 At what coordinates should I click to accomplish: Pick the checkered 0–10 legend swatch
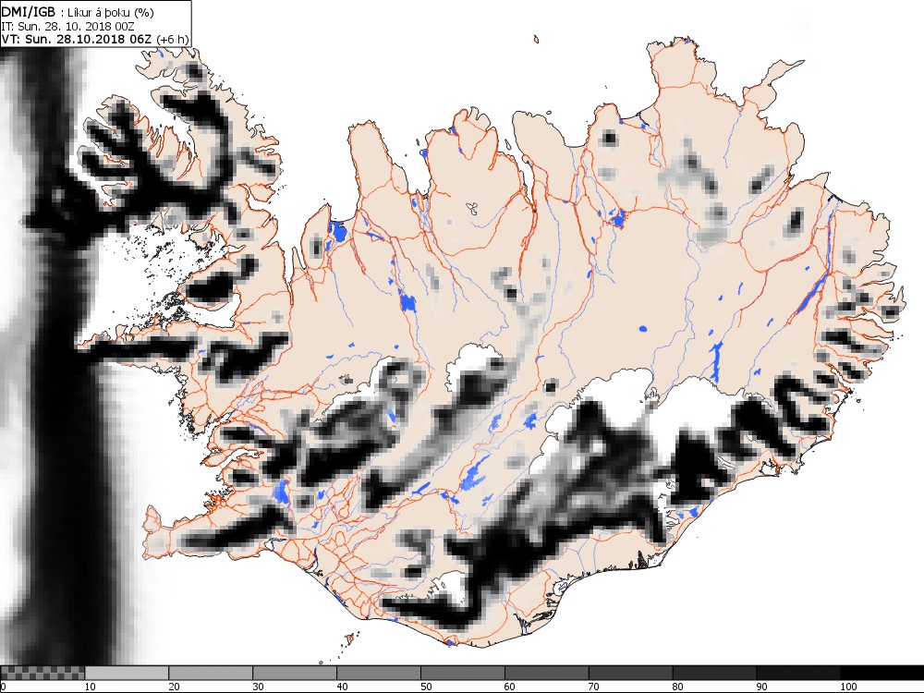coord(43,673)
